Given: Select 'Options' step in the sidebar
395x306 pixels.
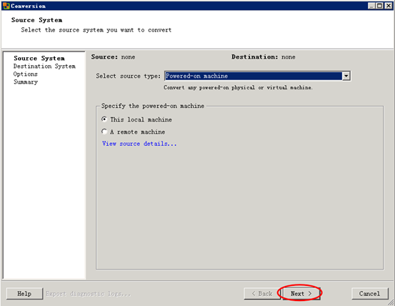Looking at the screenshot, I should coord(26,74).
